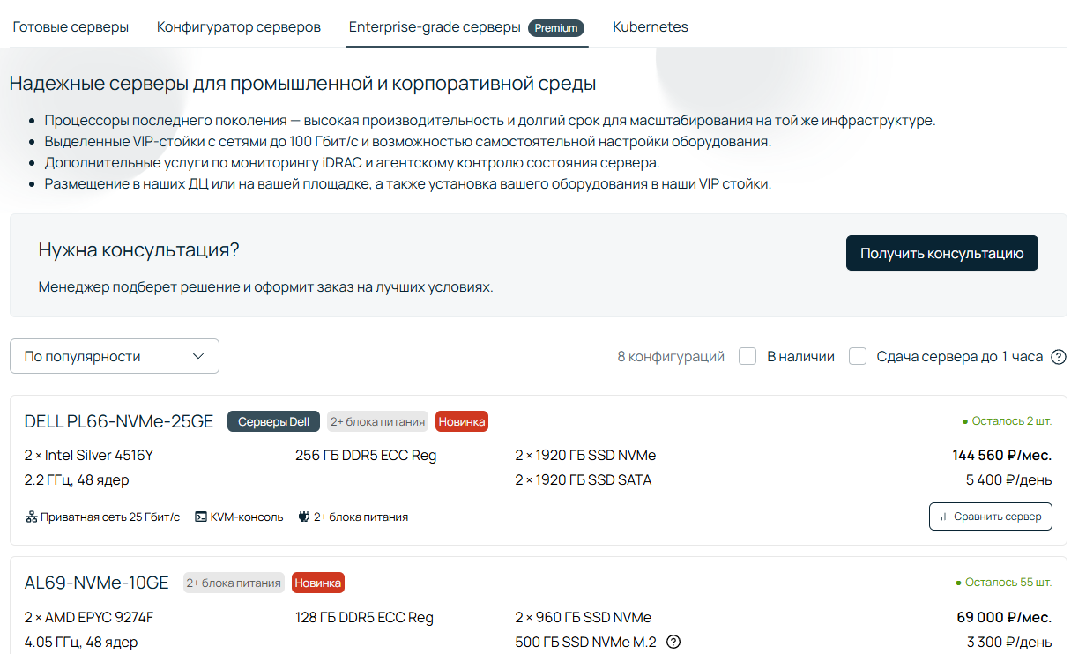This screenshot has width=1071, height=654.
Task: Click the private network 25 Gbit/s icon
Action: pyautogui.click(x=31, y=517)
